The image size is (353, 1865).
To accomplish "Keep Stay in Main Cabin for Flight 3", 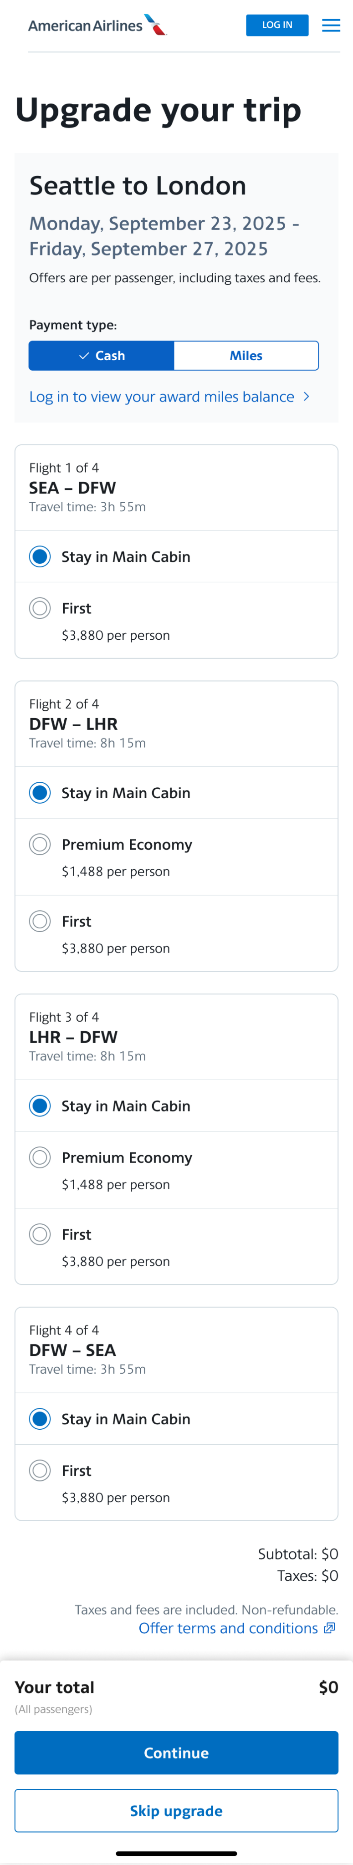I will [x=40, y=1106].
